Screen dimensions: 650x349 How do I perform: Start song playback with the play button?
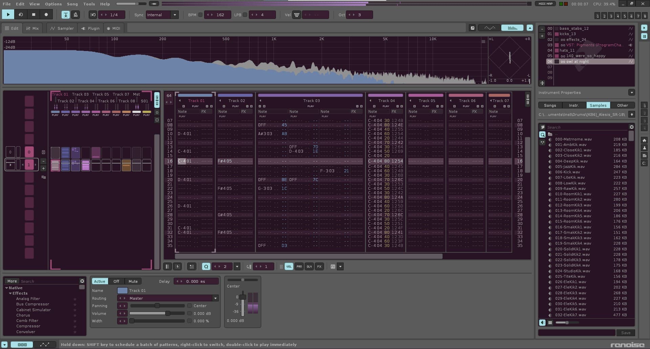(8, 15)
